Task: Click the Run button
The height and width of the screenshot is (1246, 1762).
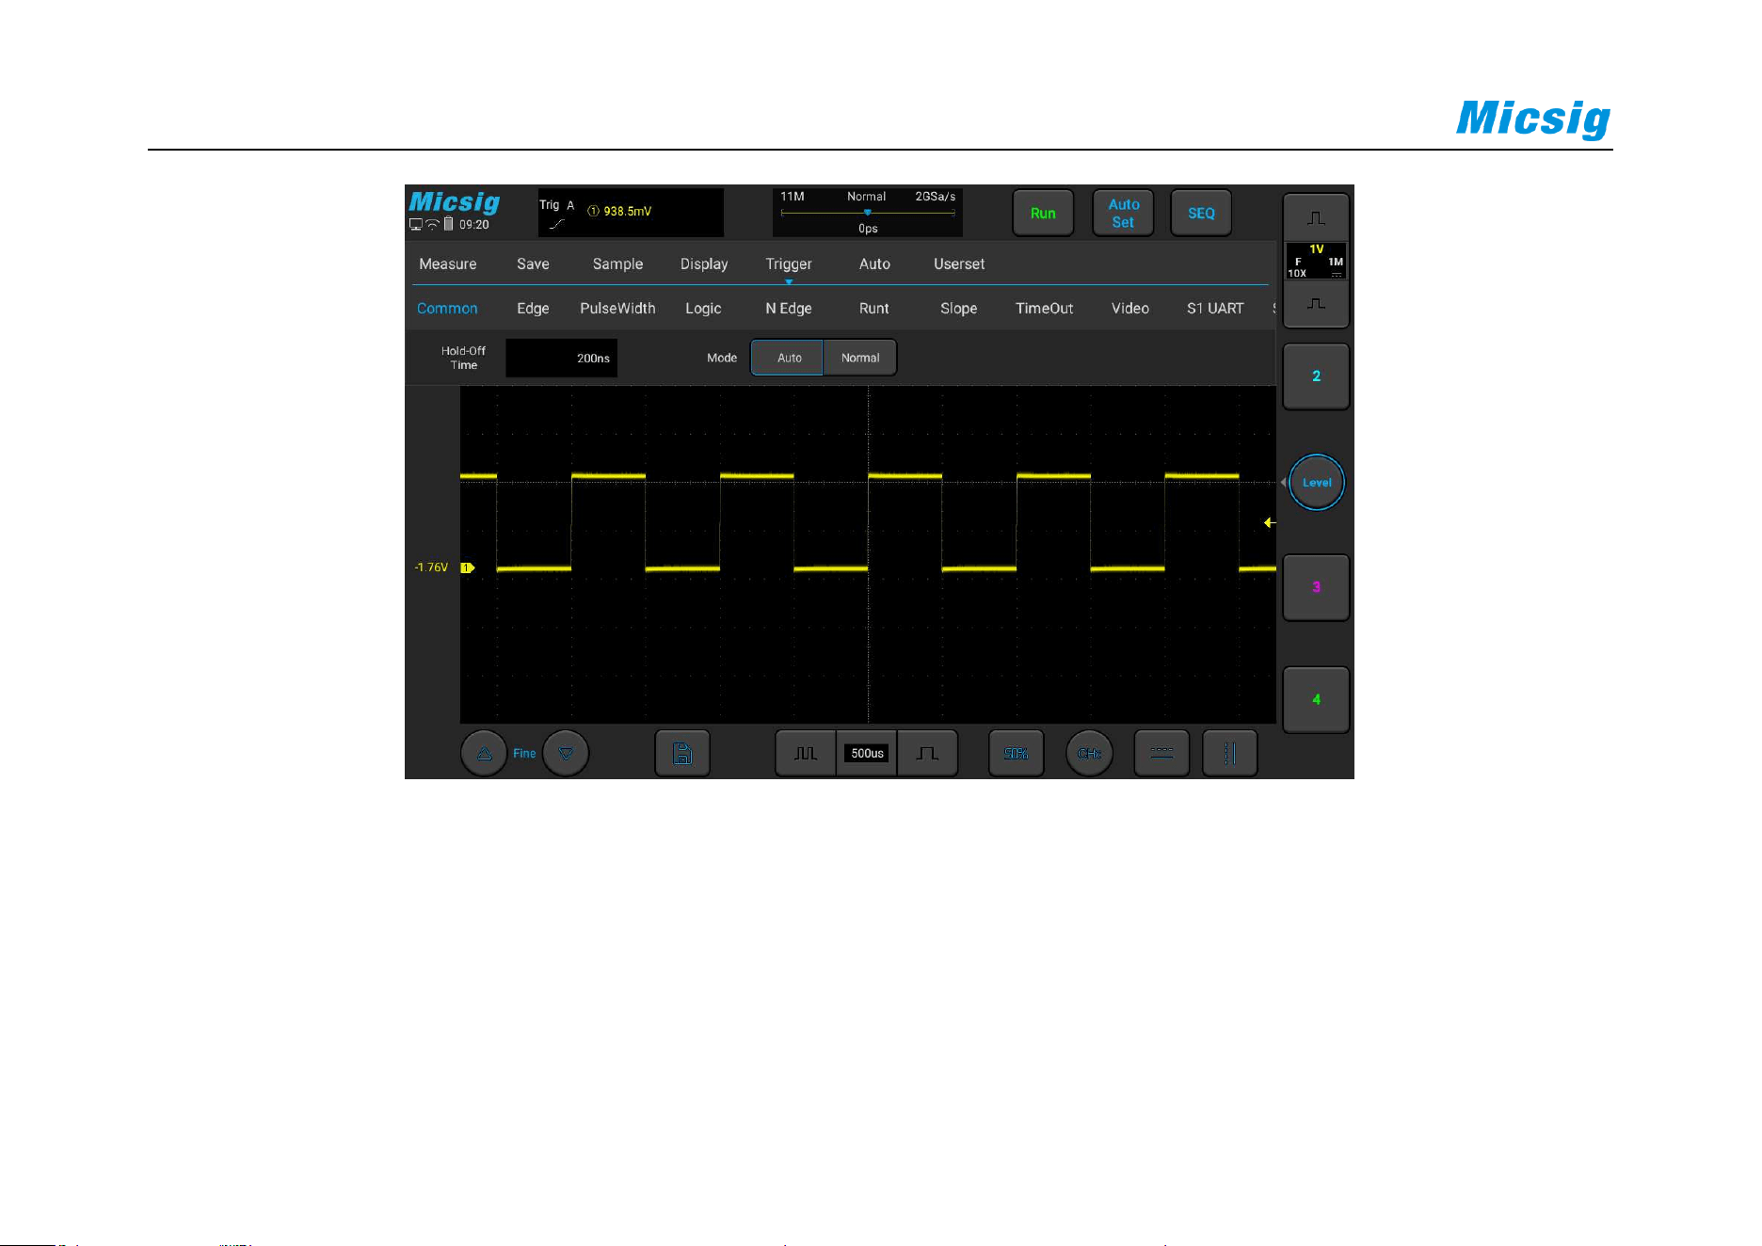Action: pos(1043,214)
